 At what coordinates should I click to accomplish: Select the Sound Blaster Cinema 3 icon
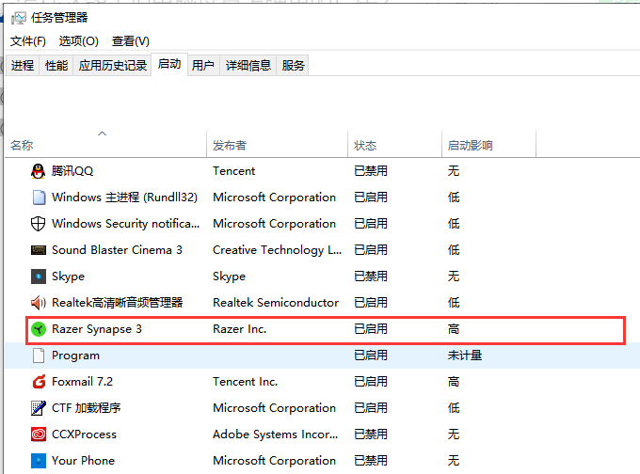point(39,250)
